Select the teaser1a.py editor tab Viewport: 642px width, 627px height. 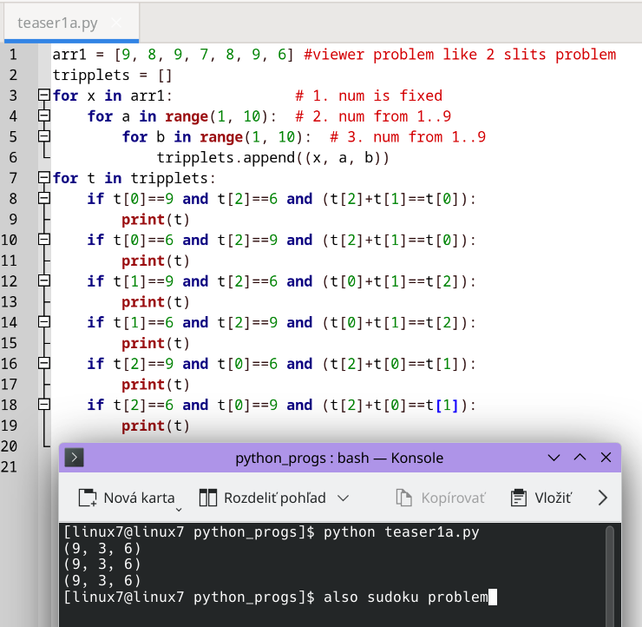[x=71, y=23]
